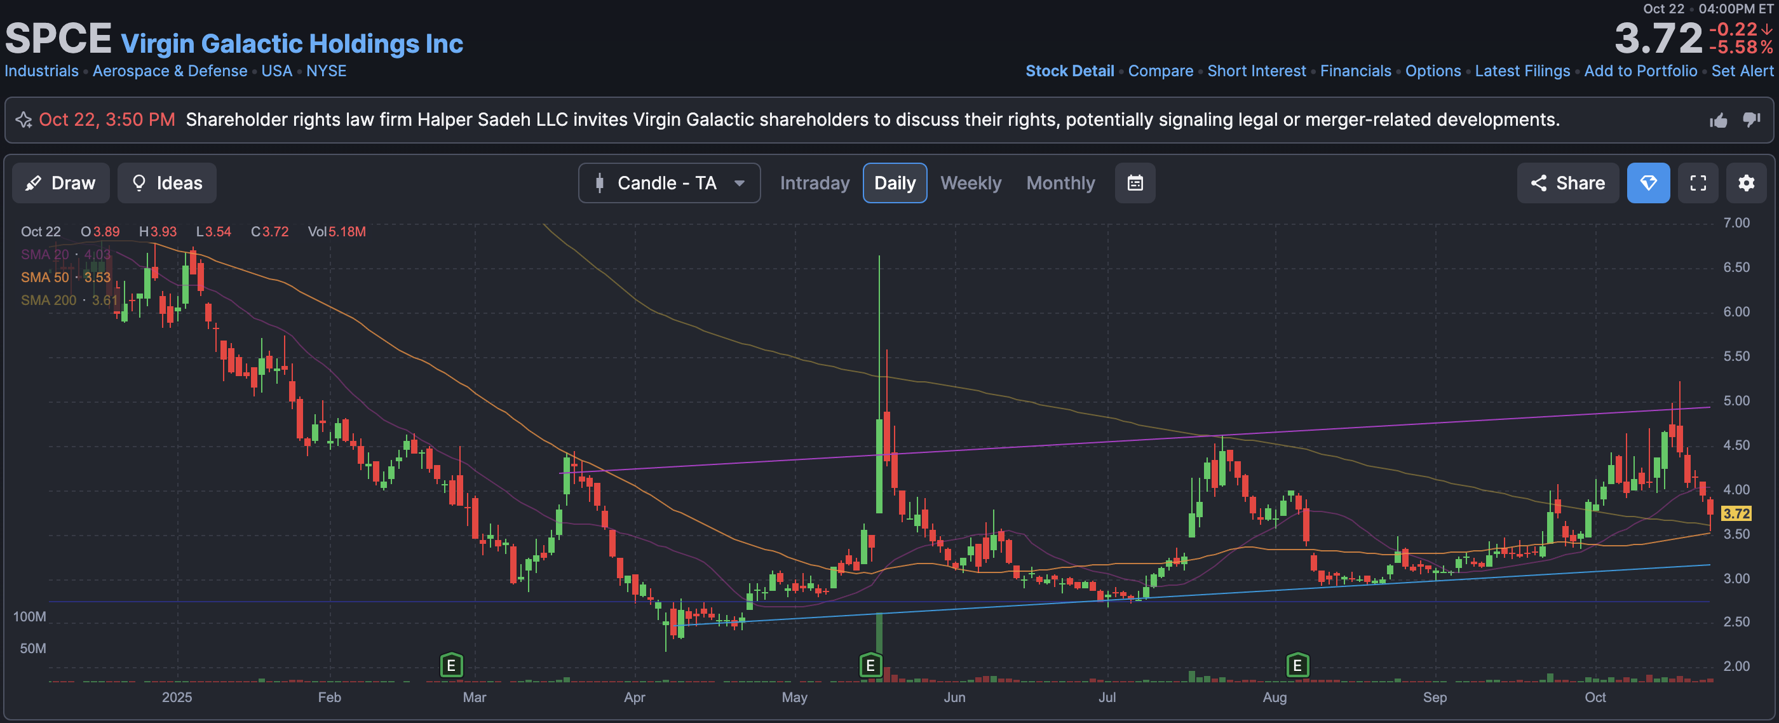Open chart settings gear
This screenshot has height=723, width=1779.
(1746, 183)
